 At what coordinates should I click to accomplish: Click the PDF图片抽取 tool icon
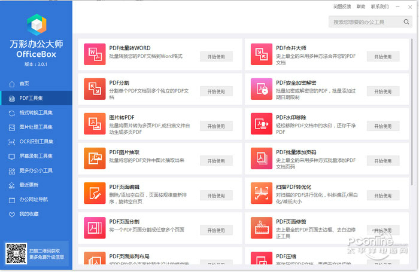pyautogui.click(x=95, y=158)
